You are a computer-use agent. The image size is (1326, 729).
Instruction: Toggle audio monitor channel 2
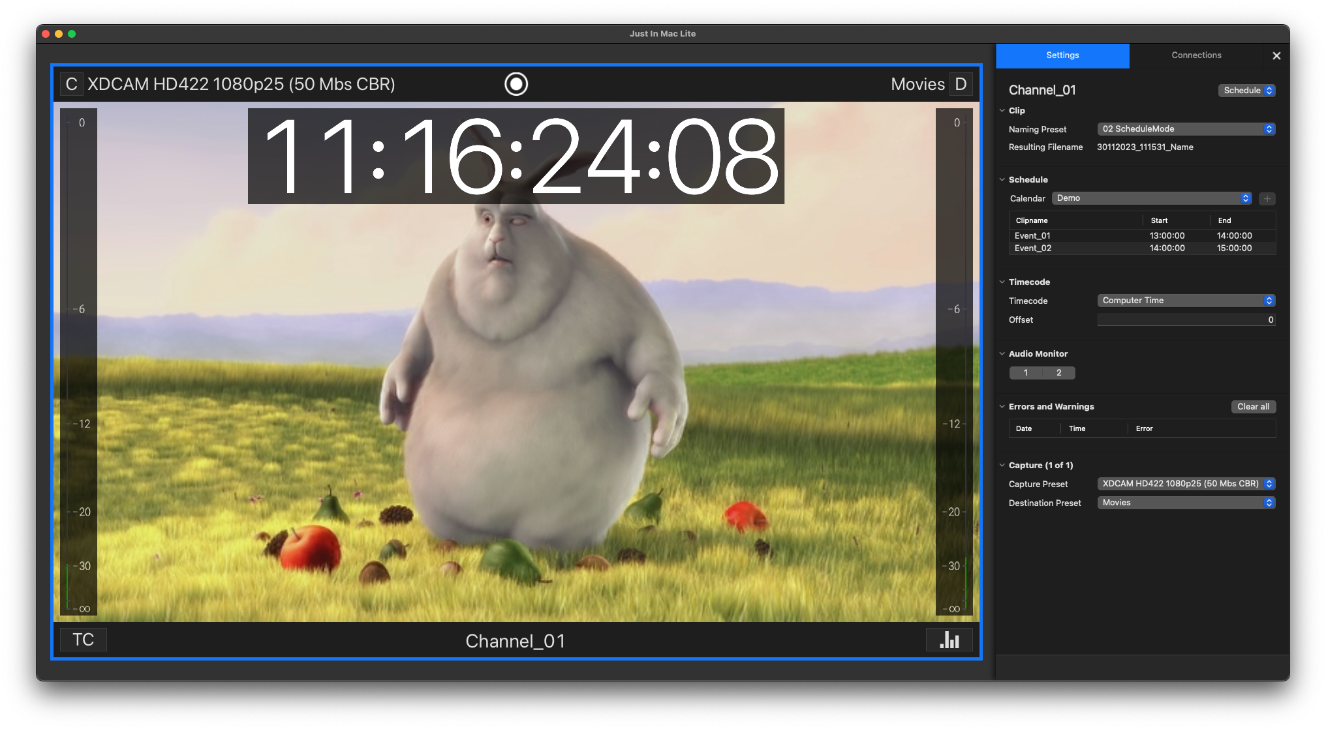tap(1059, 373)
